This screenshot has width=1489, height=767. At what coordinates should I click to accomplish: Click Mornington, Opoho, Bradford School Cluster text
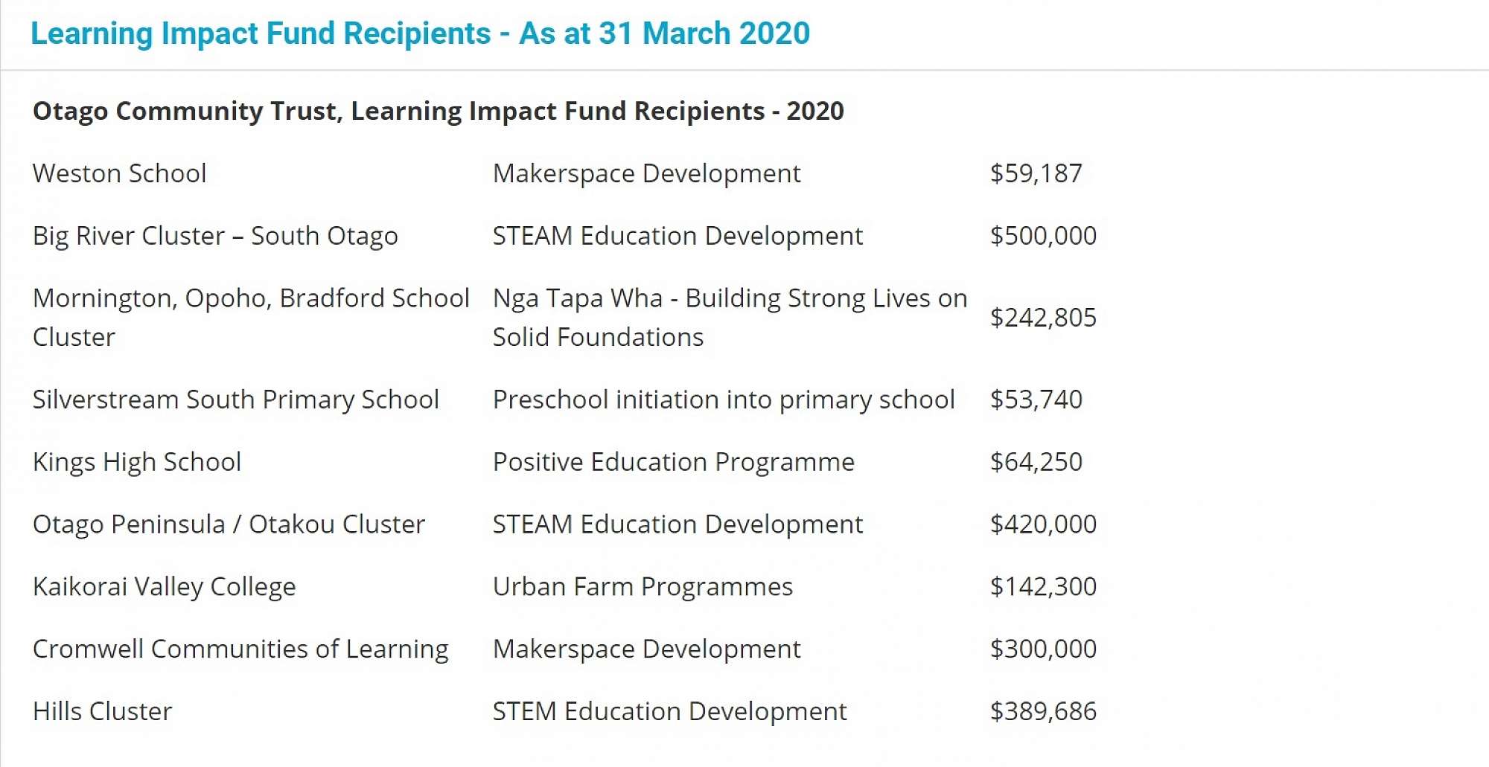(x=250, y=317)
